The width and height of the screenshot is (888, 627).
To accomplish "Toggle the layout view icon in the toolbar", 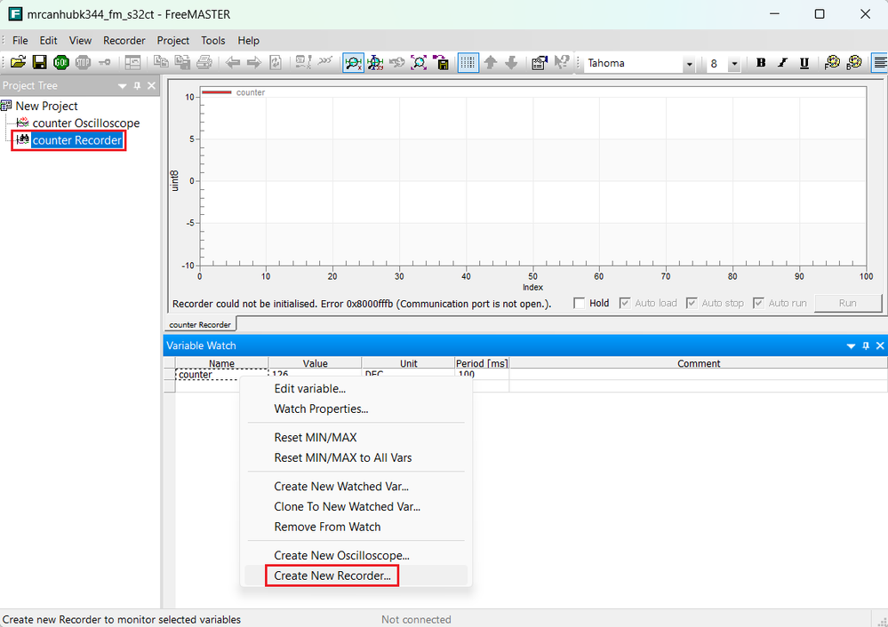I will [x=132, y=62].
